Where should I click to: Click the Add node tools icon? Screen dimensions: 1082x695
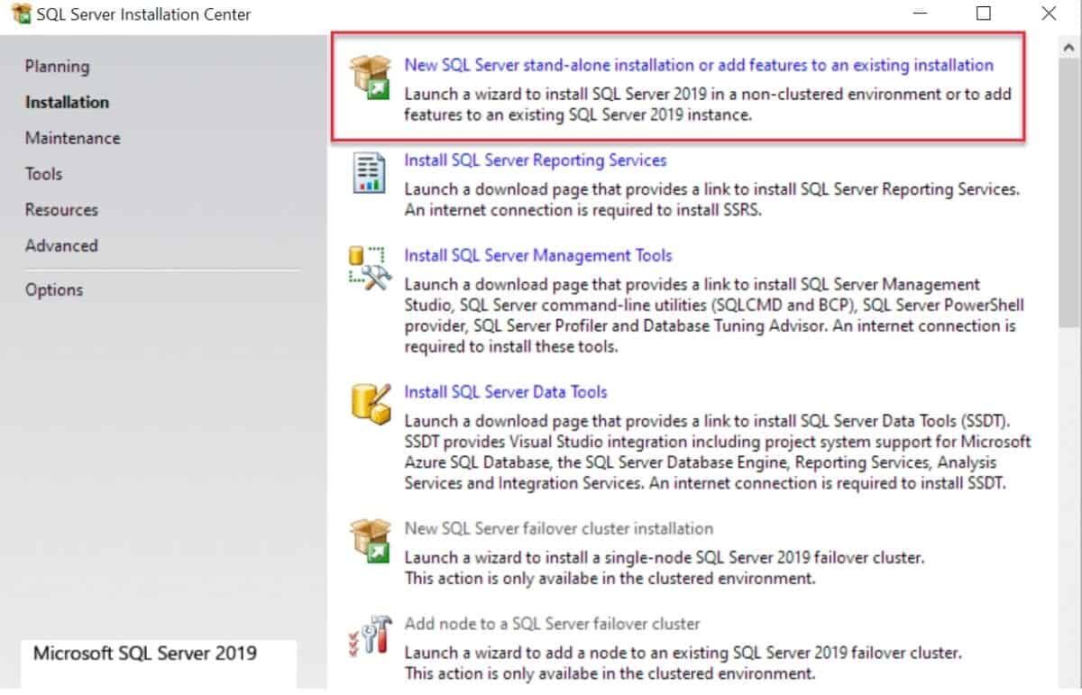coord(370,636)
